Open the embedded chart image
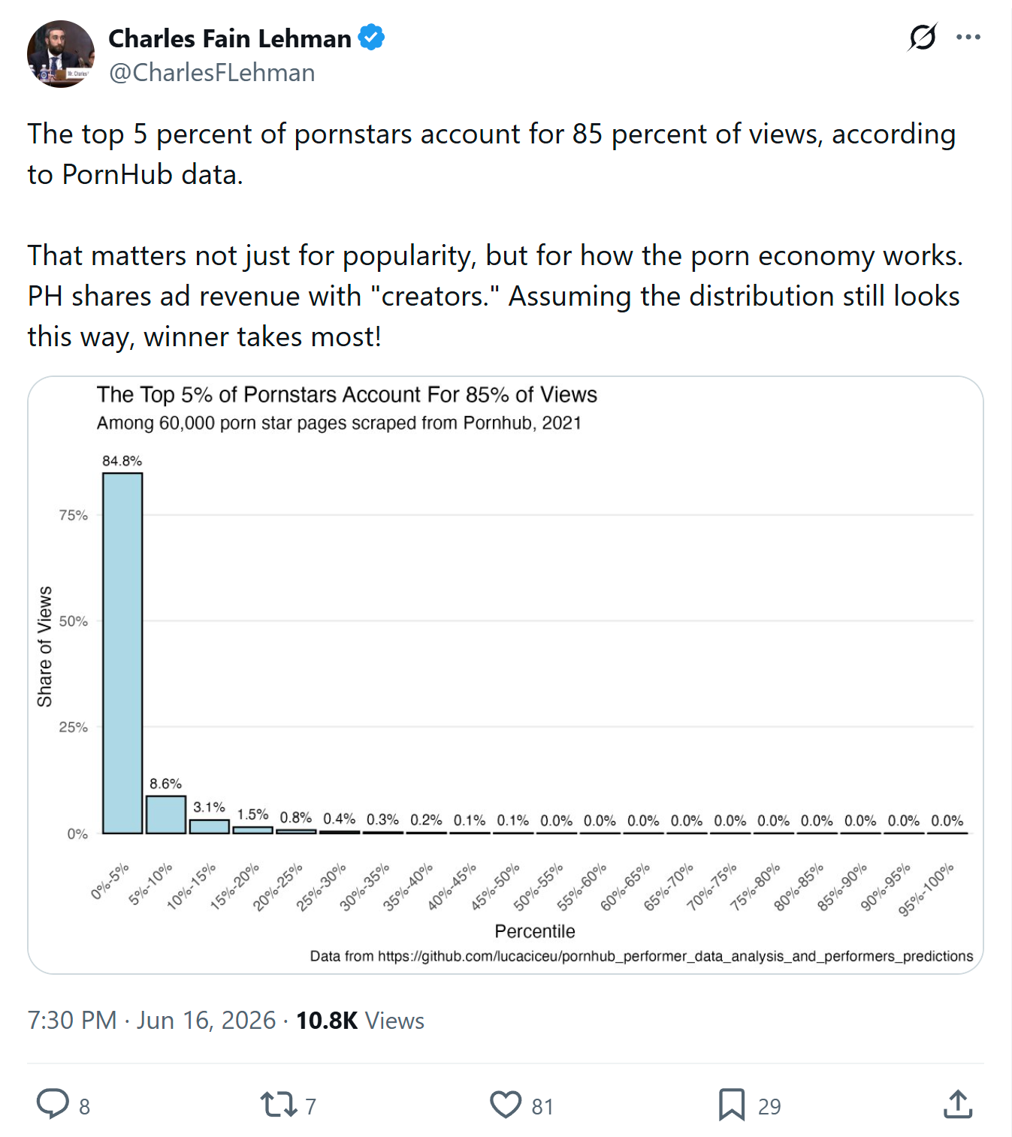The width and height of the screenshot is (1012, 1137). [506, 675]
